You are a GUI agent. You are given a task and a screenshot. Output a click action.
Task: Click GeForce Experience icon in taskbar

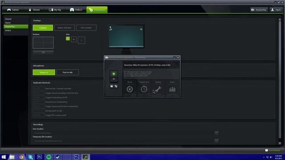(x=85, y=157)
